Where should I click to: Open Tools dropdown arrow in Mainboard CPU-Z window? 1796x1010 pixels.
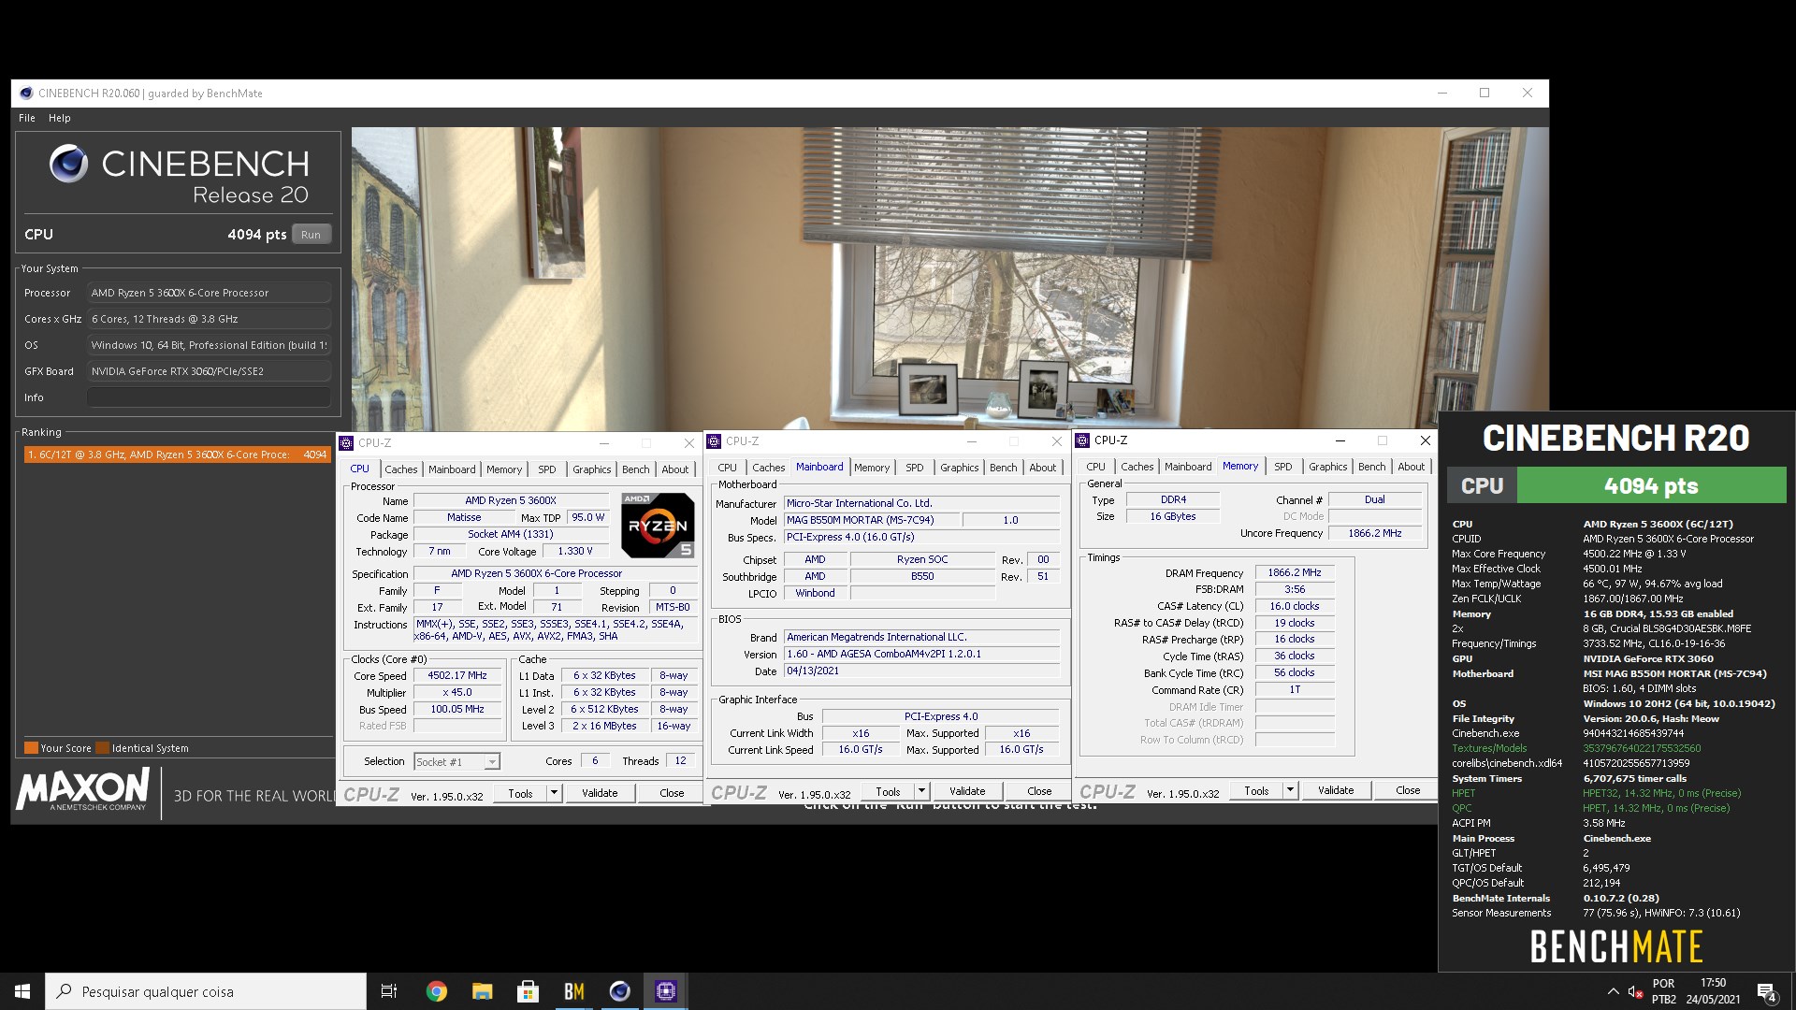coord(921,791)
